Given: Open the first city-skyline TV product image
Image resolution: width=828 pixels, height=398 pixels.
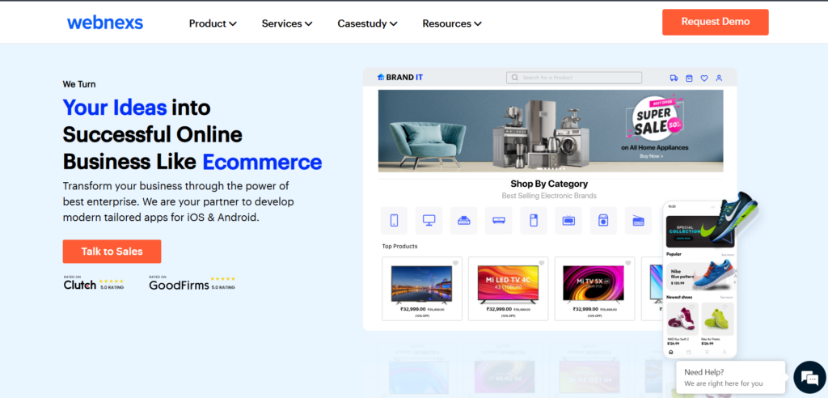Looking at the screenshot, I should 421,285.
